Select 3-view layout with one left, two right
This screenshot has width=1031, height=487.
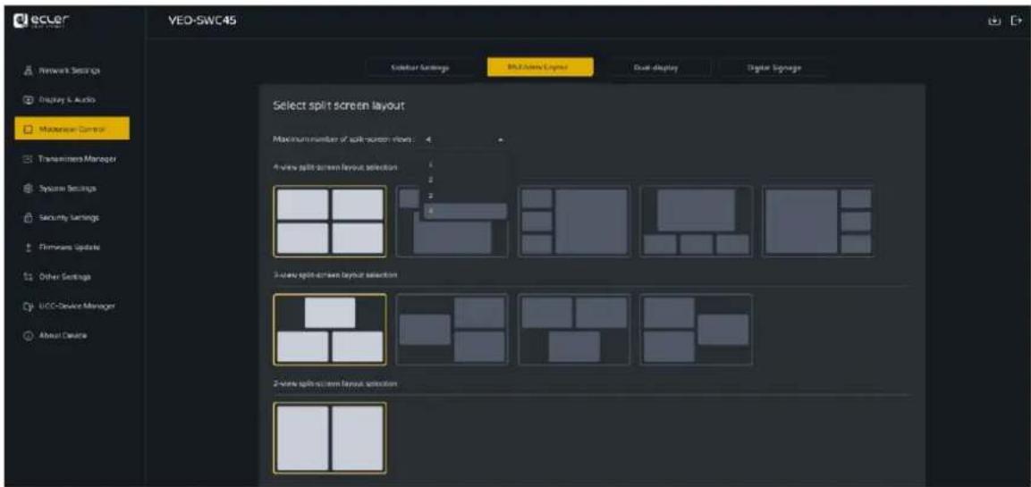(x=452, y=329)
